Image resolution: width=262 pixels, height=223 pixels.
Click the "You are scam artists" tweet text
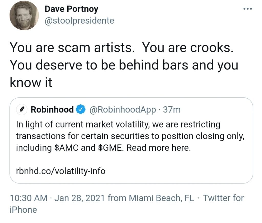click(72, 47)
